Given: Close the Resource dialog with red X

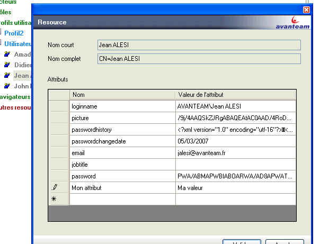Looking at the screenshot, I should (x=306, y=10).
